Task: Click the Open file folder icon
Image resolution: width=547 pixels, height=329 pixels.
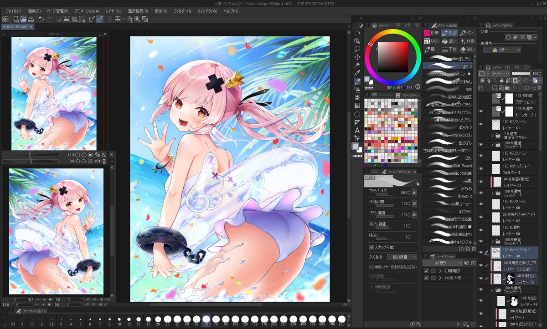Action: click(x=23, y=19)
